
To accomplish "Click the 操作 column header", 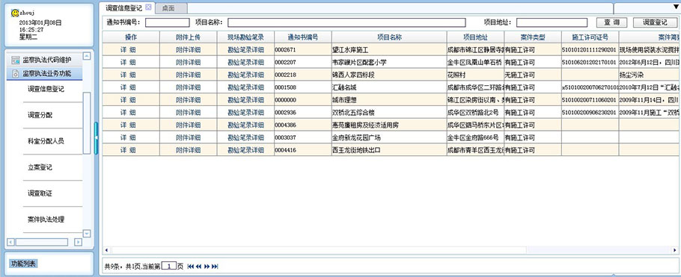I will [131, 37].
